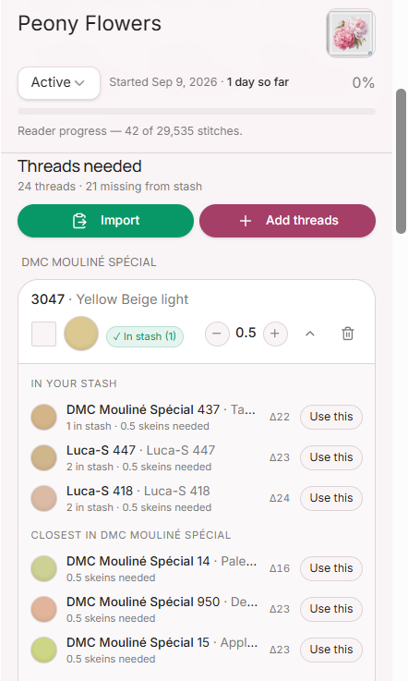Open the Active status dropdown

[x=58, y=82]
